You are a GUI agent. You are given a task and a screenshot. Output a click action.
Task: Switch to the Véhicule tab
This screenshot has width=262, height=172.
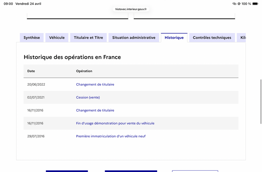point(57,38)
